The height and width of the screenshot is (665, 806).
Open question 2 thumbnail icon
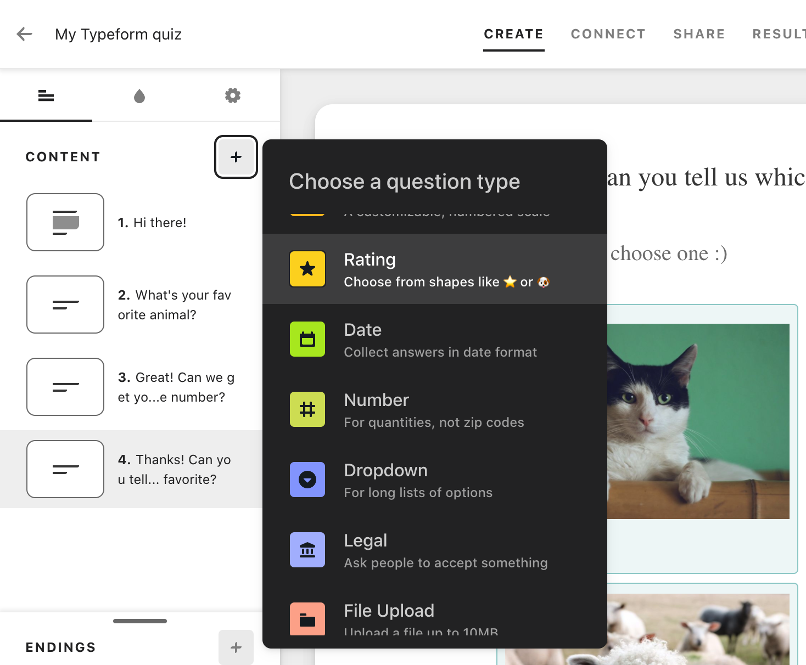65,305
